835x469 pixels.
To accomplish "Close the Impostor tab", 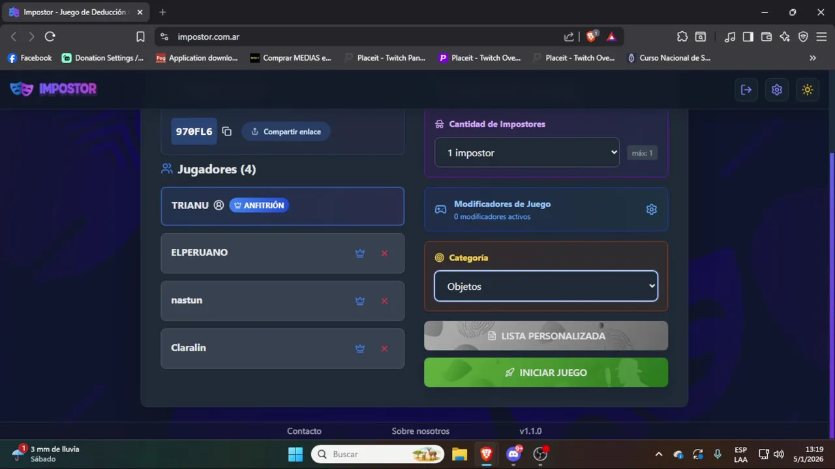I will click(x=140, y=12).
